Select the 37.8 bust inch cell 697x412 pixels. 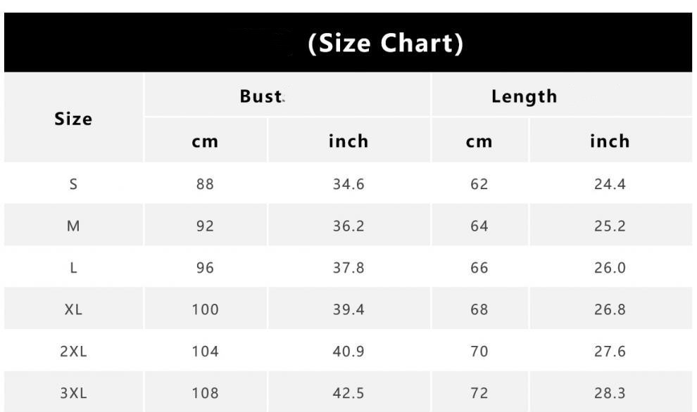pos(348,268)
